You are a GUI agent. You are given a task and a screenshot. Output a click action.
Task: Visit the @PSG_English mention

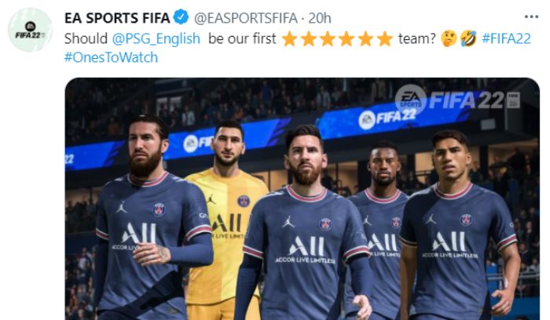pyautogui.click(x=156, y=38)
